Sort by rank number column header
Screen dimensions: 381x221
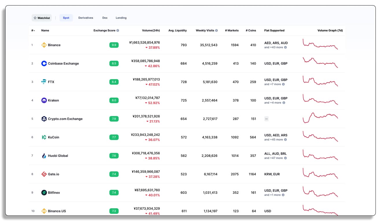coord(33,30)
